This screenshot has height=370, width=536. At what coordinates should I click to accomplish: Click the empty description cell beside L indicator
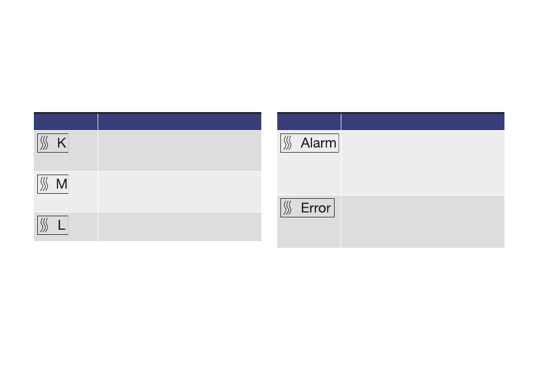pyautogui.click(x=179, y=226)
